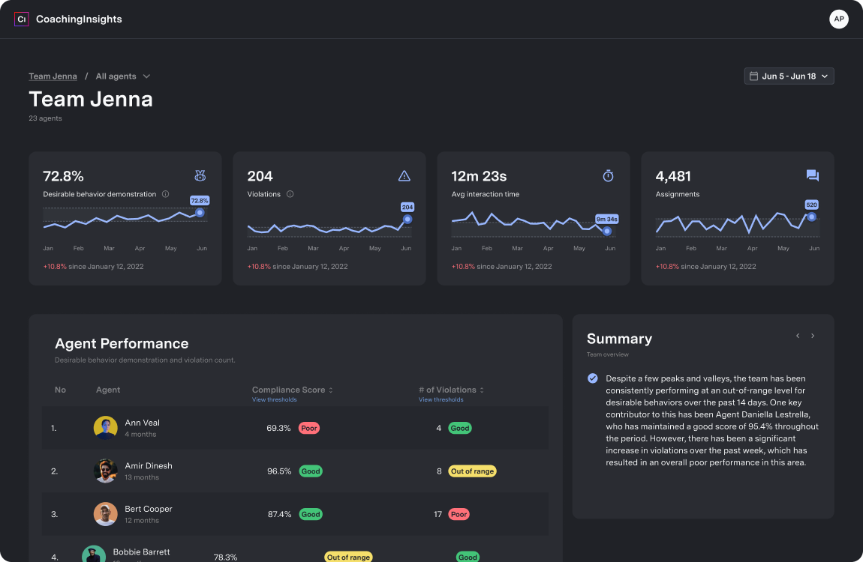863x562 pixels.
Task: Click Ann Veal's profile picture
Action: 105,427
